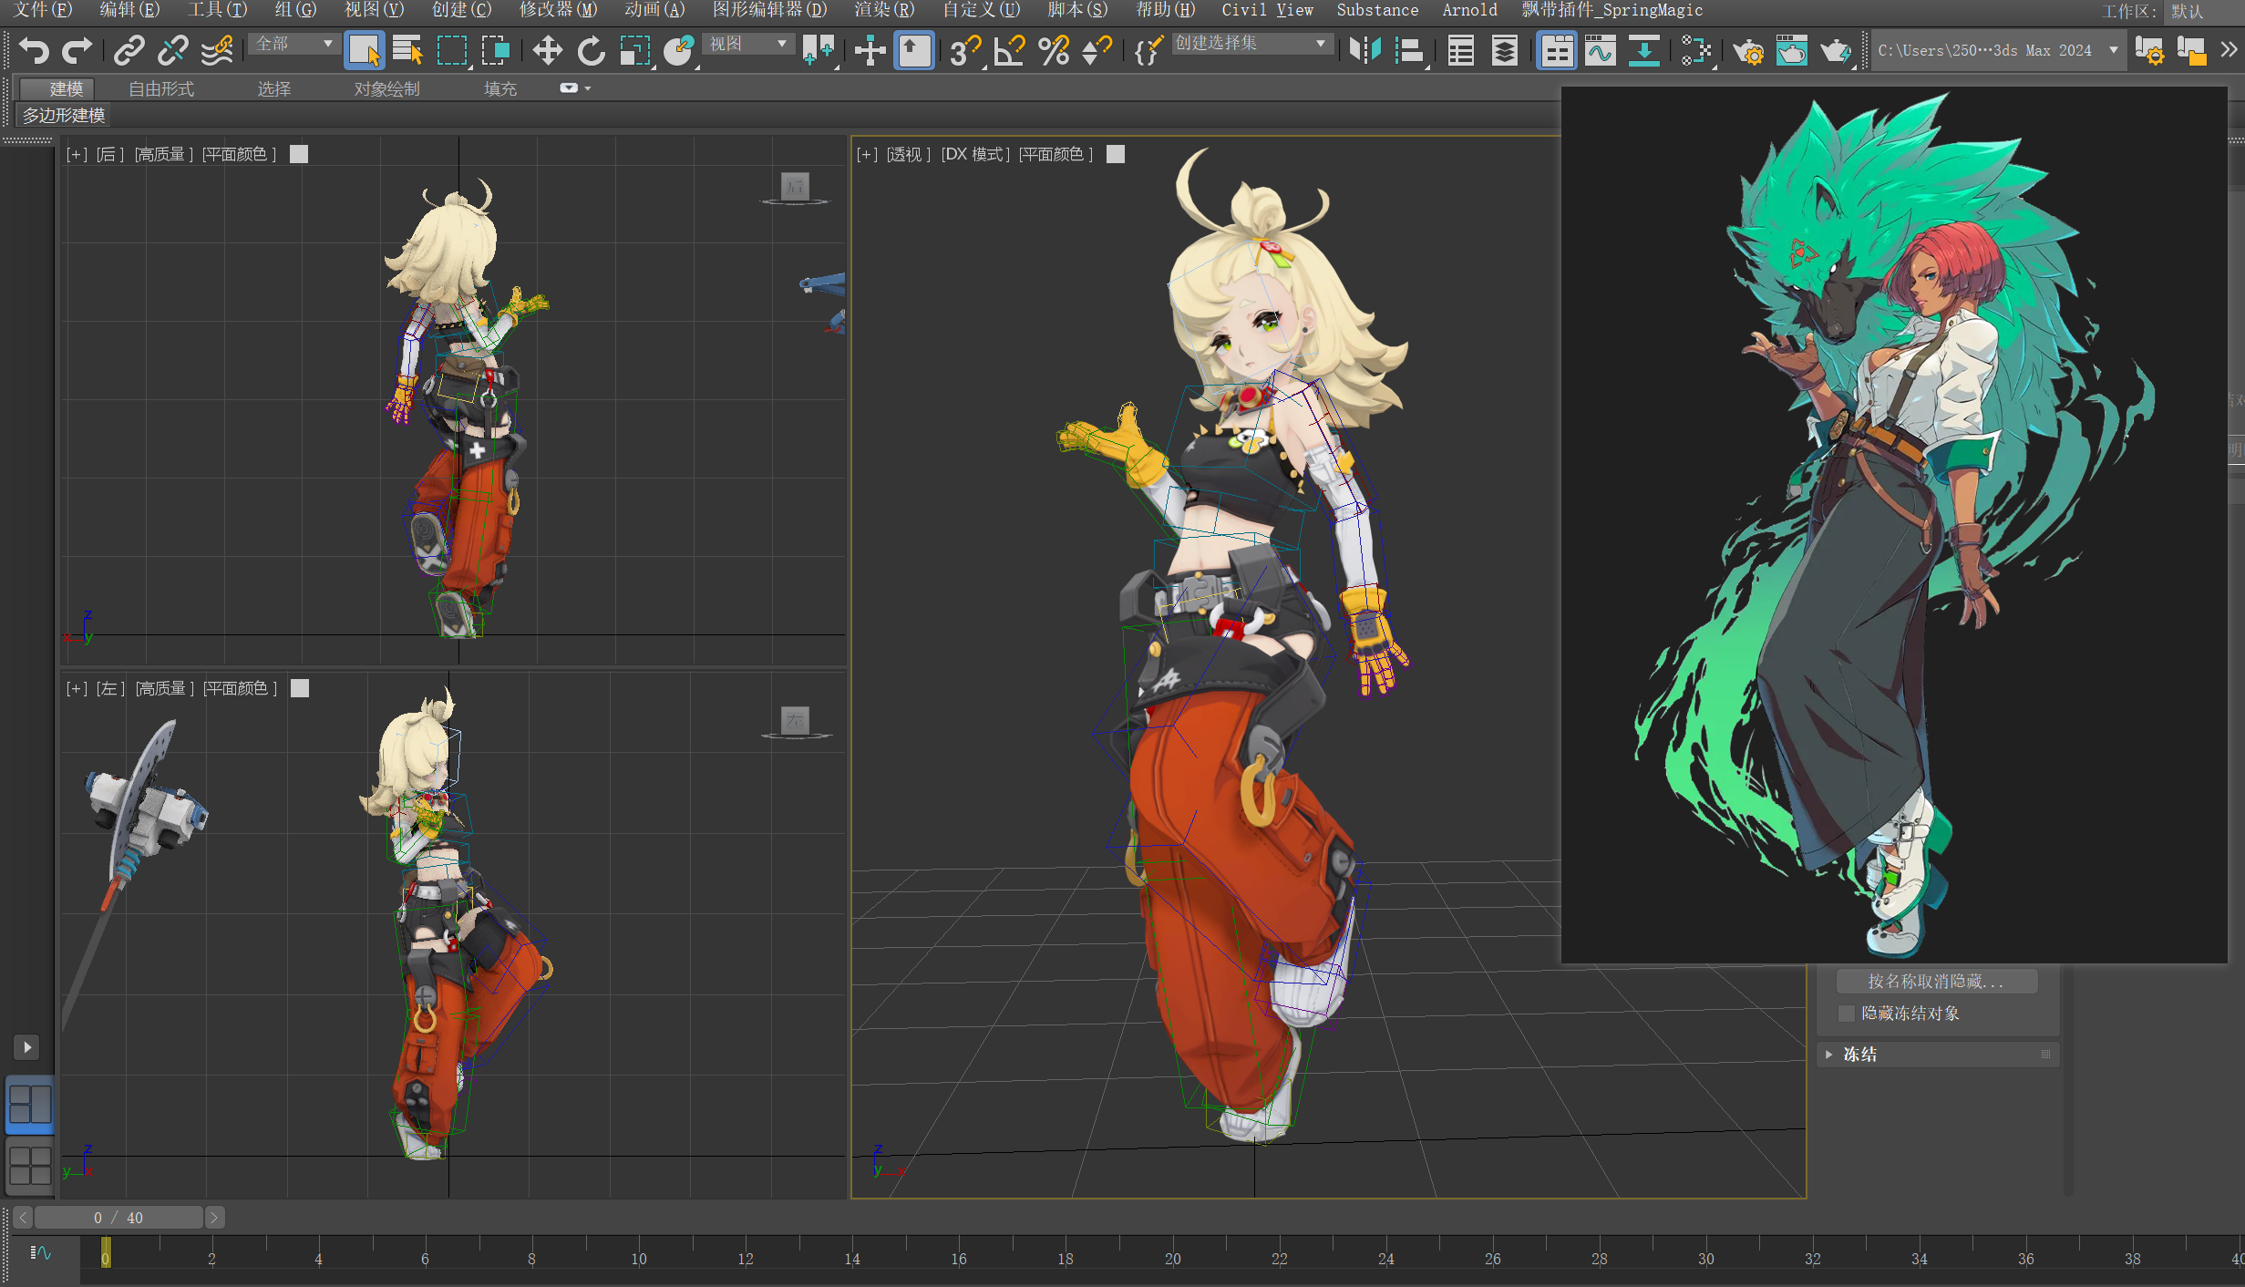Image resolution: width=2245 pixels, height=1287 pixels.
Task: Choose the rectangular selection region icon
Action: [452, 50]
